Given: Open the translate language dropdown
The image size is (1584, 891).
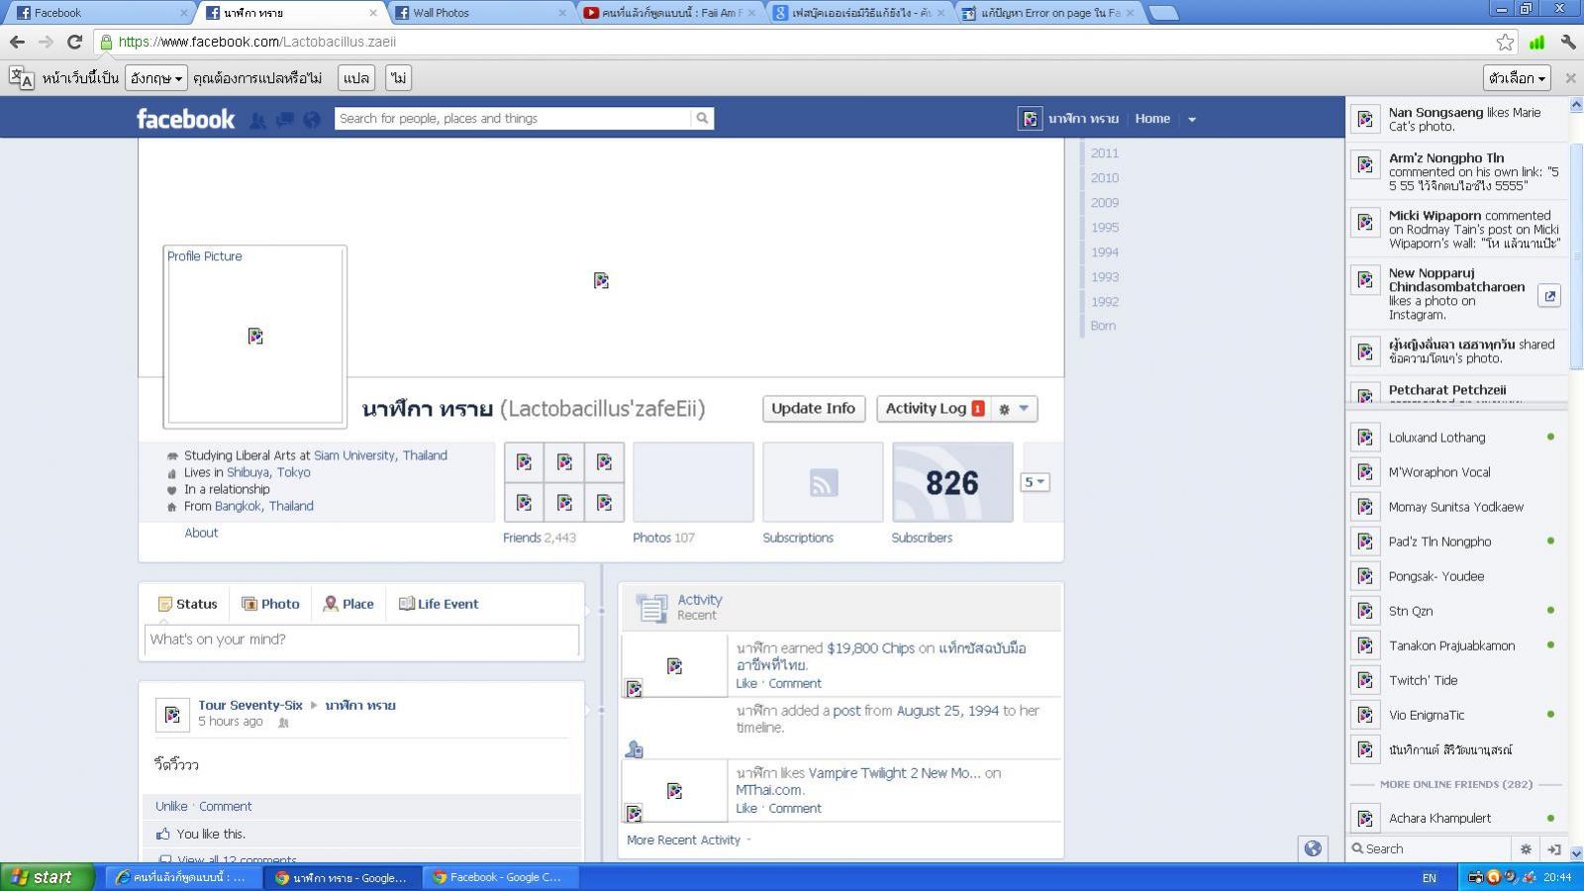Looking at the screenshot, I should [x=156, y=78].
